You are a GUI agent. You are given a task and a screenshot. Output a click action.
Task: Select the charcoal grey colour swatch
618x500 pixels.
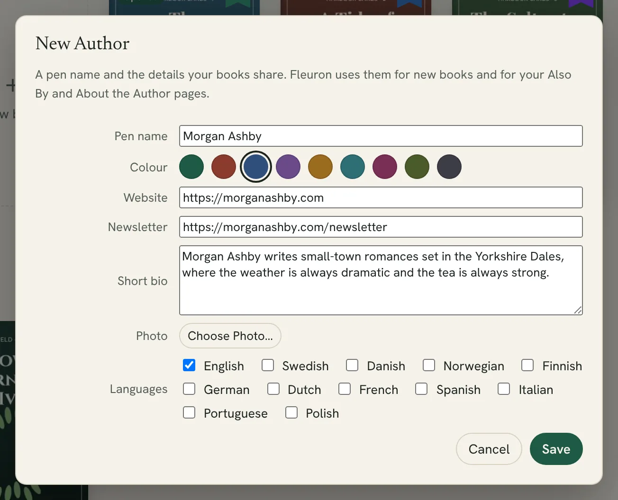(x=449, y=167)
